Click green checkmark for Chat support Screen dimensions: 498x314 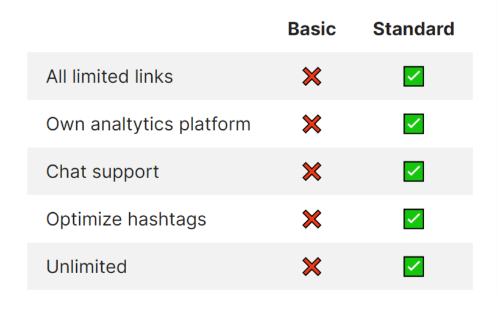(413, 171)
